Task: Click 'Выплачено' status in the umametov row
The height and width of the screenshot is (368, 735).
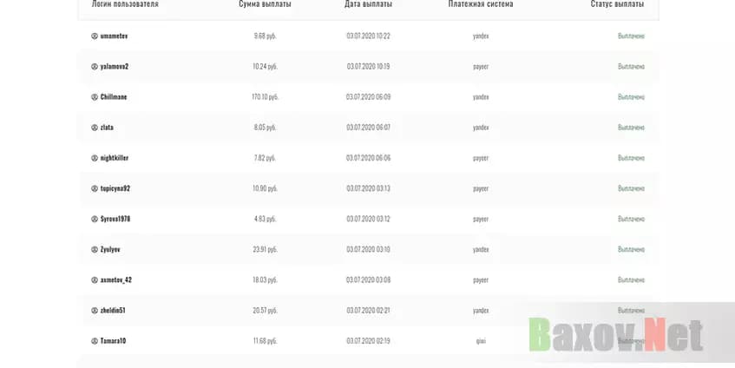Action: coord(631,36)
